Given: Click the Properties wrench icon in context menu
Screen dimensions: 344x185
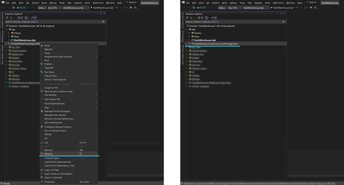Looking at the screenshot, I should tap(42, 182).
